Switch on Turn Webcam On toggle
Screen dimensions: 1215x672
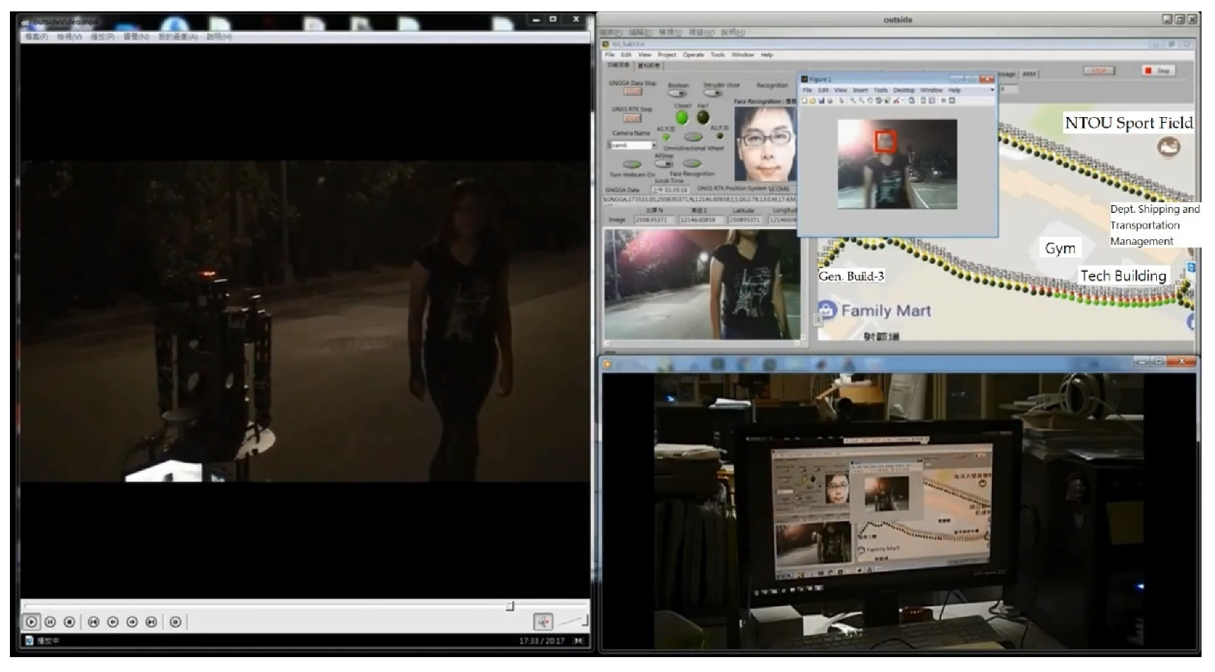[x=631, y=165]
